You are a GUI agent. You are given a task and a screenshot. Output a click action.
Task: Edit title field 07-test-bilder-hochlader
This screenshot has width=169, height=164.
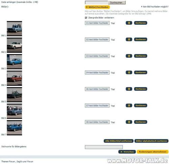tap(97, 106)
